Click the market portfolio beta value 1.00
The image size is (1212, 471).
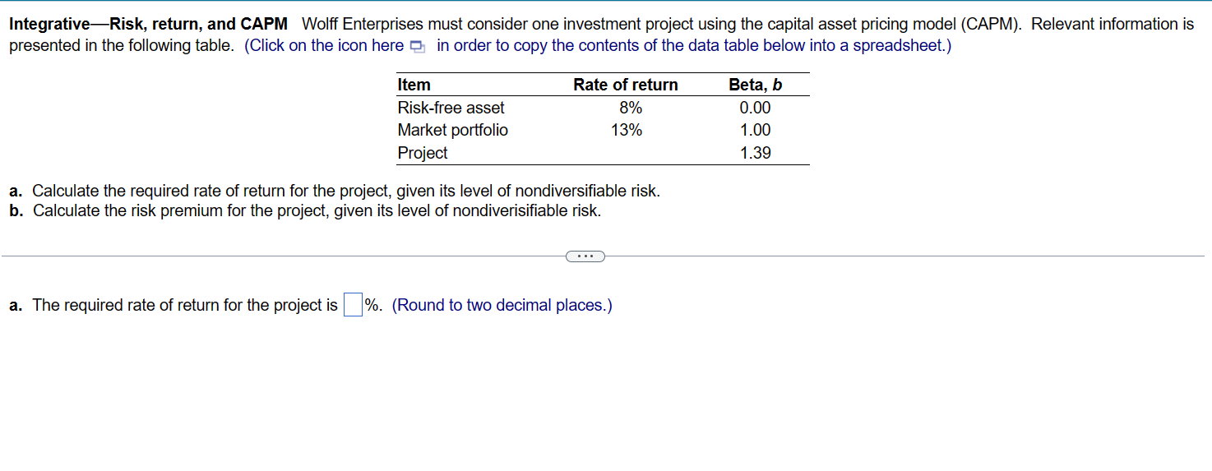pos(755,130)
